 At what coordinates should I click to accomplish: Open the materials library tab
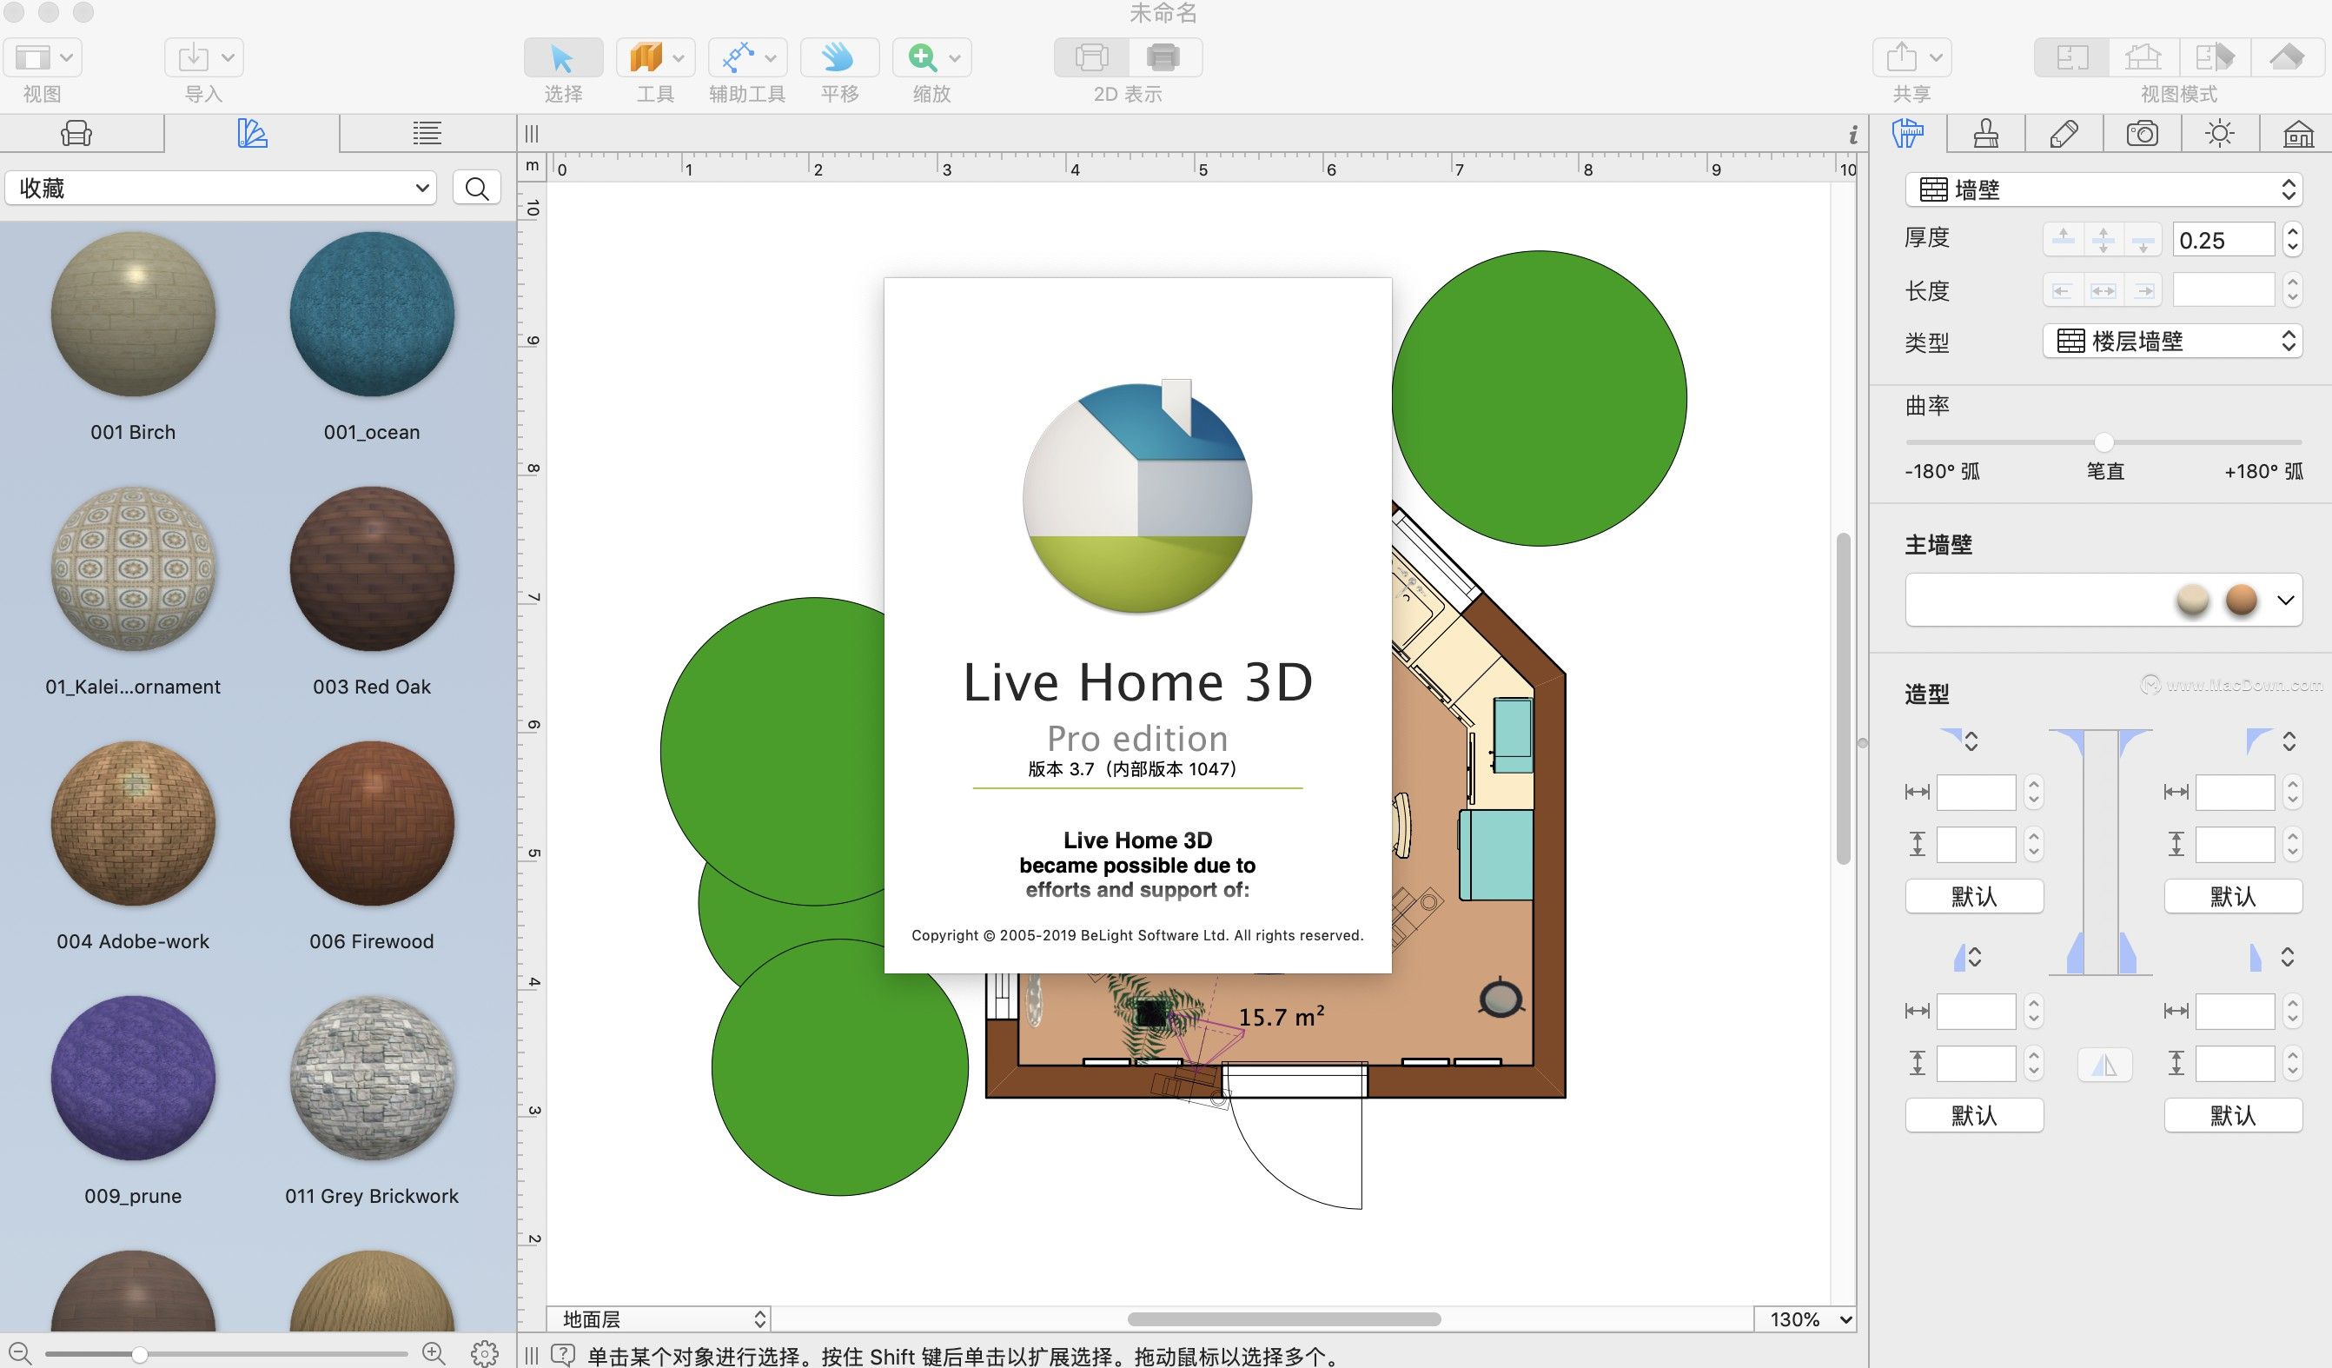click(252, 134)
